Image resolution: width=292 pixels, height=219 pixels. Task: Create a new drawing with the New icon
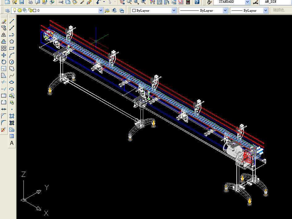[x=7, y=2]
